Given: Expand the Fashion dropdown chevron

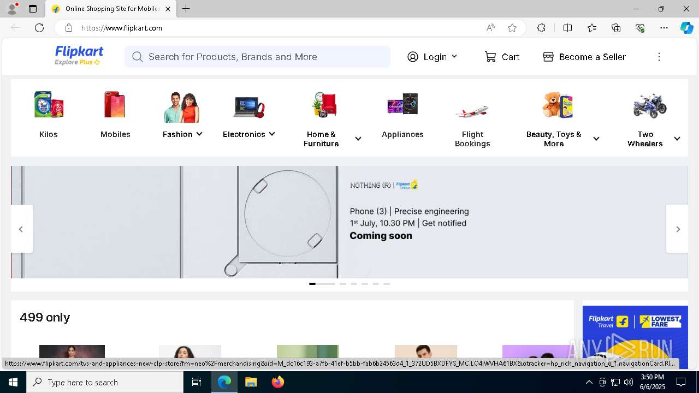Looking at the screenshot, I should (199, 134).
